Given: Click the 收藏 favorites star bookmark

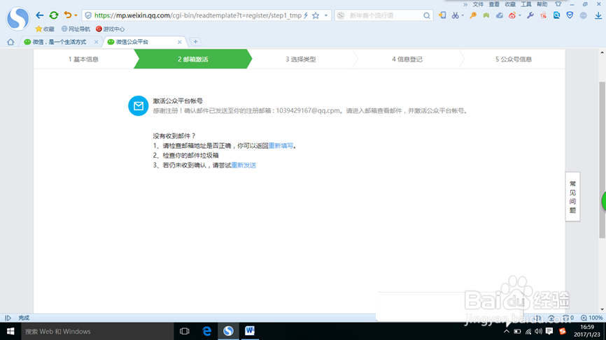Looking at the screenshot, I should 45,29.
